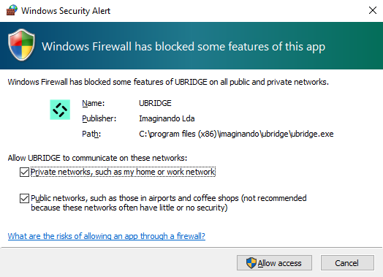Image resolution: width=383 pixels, height=277 pixels.
Task: Click the UAC shield on Allow access
Action: [251, 263]
